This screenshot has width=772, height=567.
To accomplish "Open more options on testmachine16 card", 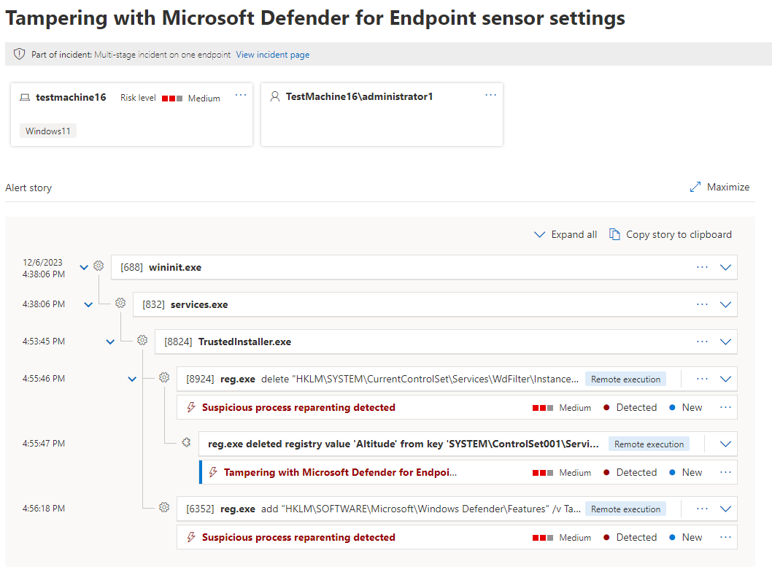I will [x=241, y=95].
